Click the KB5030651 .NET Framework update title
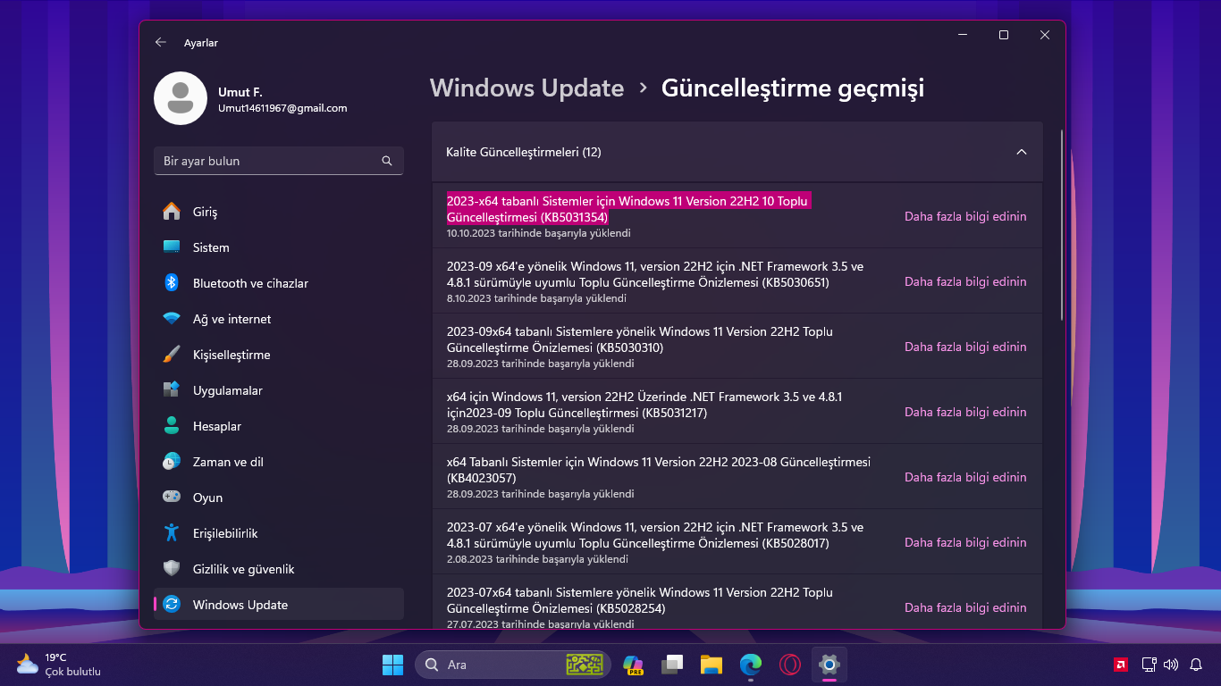The height and width of the screenshot is (686, 1221). pyautogui.click(x=655, y=274)
